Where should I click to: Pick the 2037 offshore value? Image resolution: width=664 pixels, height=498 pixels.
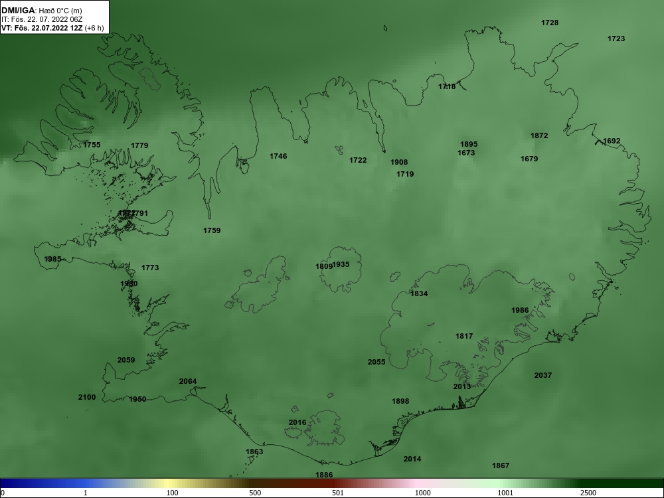pos(543,375)
